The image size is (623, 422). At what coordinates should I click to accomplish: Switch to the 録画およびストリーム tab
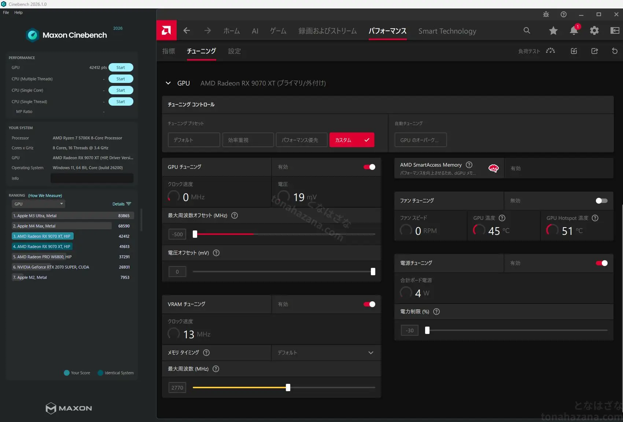click(328, 31)
